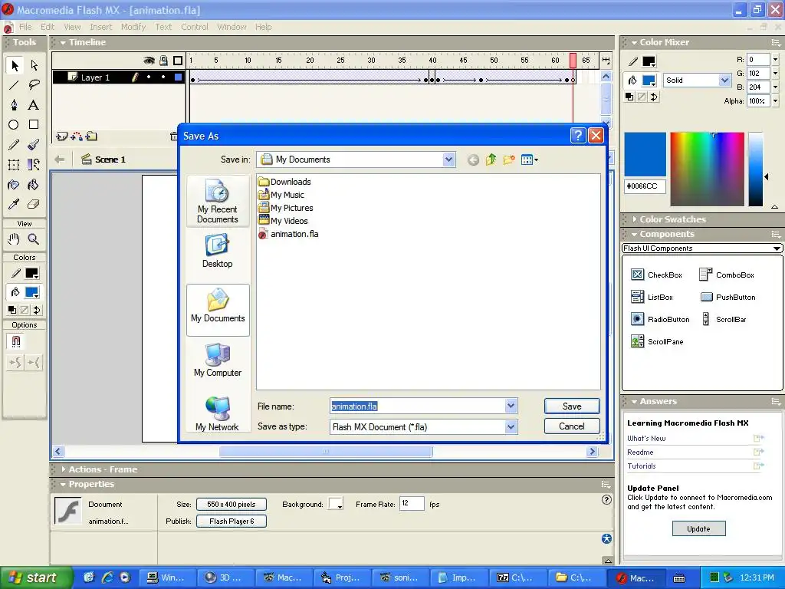
Task: Toggle lock all layers padlock icon
Action: pyautogui.click(x=164, y=61)
